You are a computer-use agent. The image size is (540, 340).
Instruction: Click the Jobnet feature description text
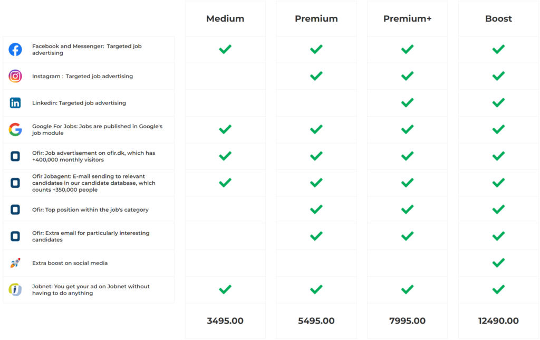pyautogui.click(x=91, y=290)
